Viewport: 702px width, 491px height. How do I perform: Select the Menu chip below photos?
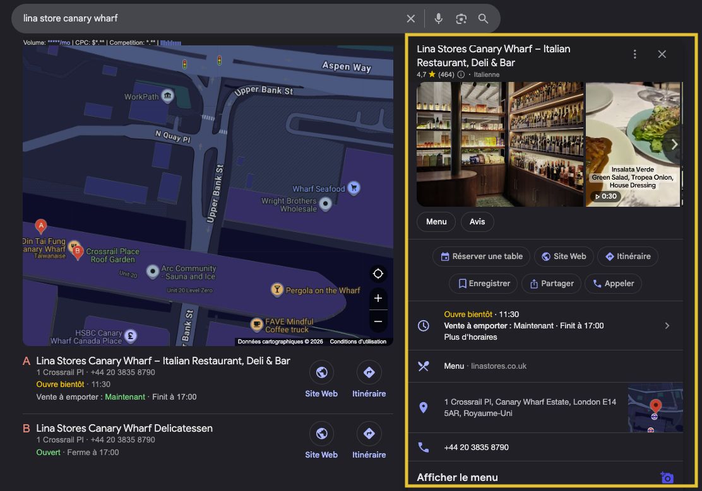tap(436, 222)
